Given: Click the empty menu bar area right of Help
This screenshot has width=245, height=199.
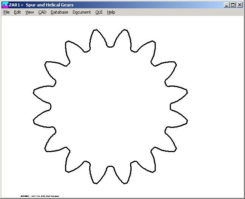Looking at the screenshot, I should click(x=178, y=12).
